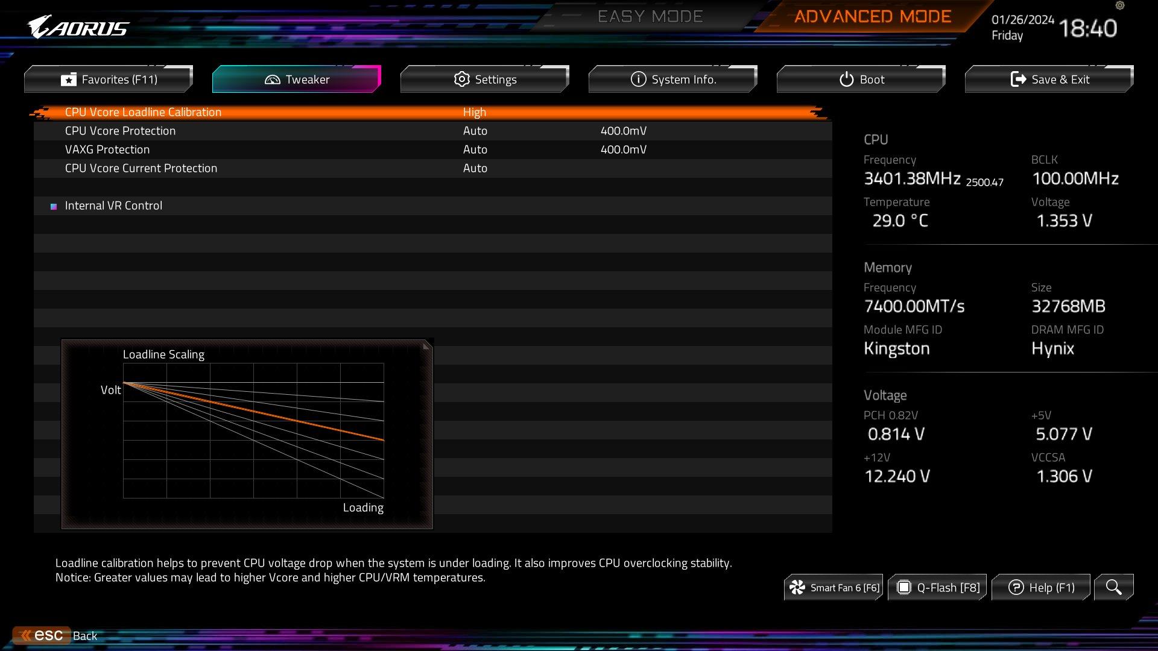The image size is (1158, 651).
Task: Open the System Info. tab
Action: pyautogui.click(x=673, y=80)
